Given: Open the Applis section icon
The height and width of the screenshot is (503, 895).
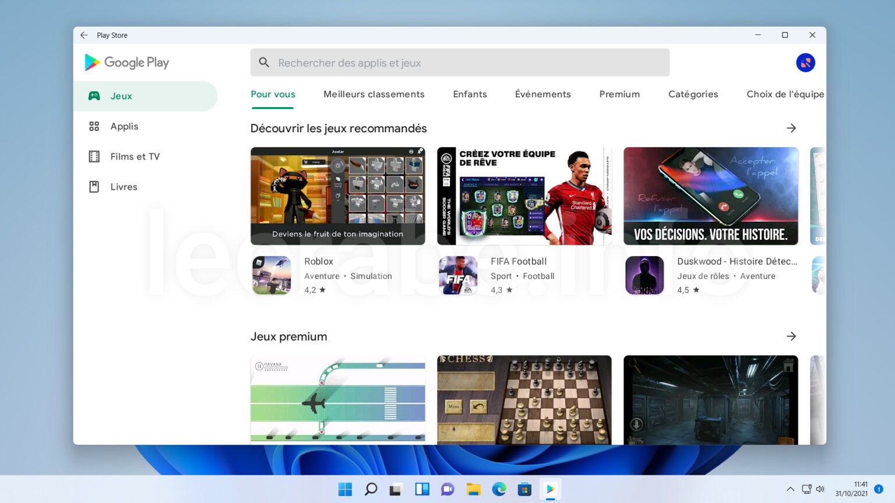Looking at the screenshot, I should (x=94, y=126).
